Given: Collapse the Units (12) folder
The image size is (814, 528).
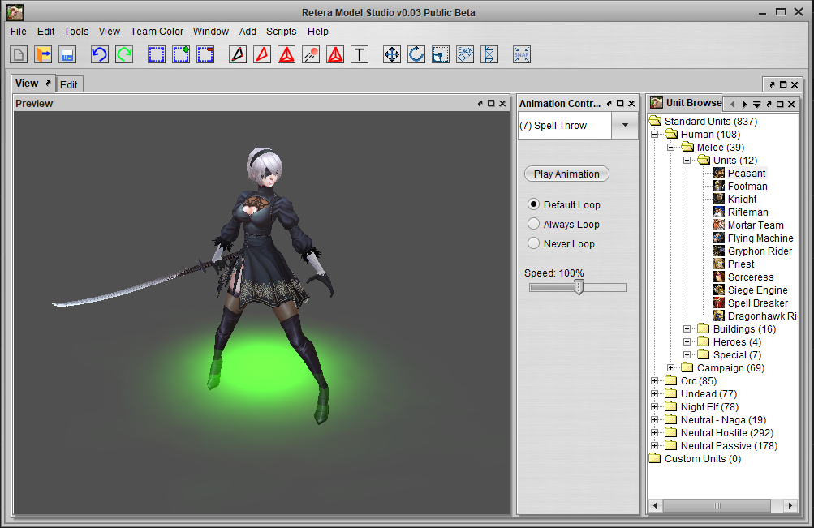Looking at the screenshot, I should 687,161.
